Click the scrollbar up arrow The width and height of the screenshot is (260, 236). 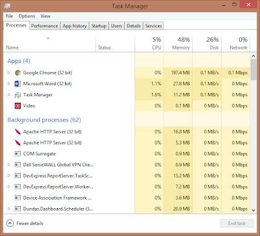pyautogui.click(x=253, y=56)
